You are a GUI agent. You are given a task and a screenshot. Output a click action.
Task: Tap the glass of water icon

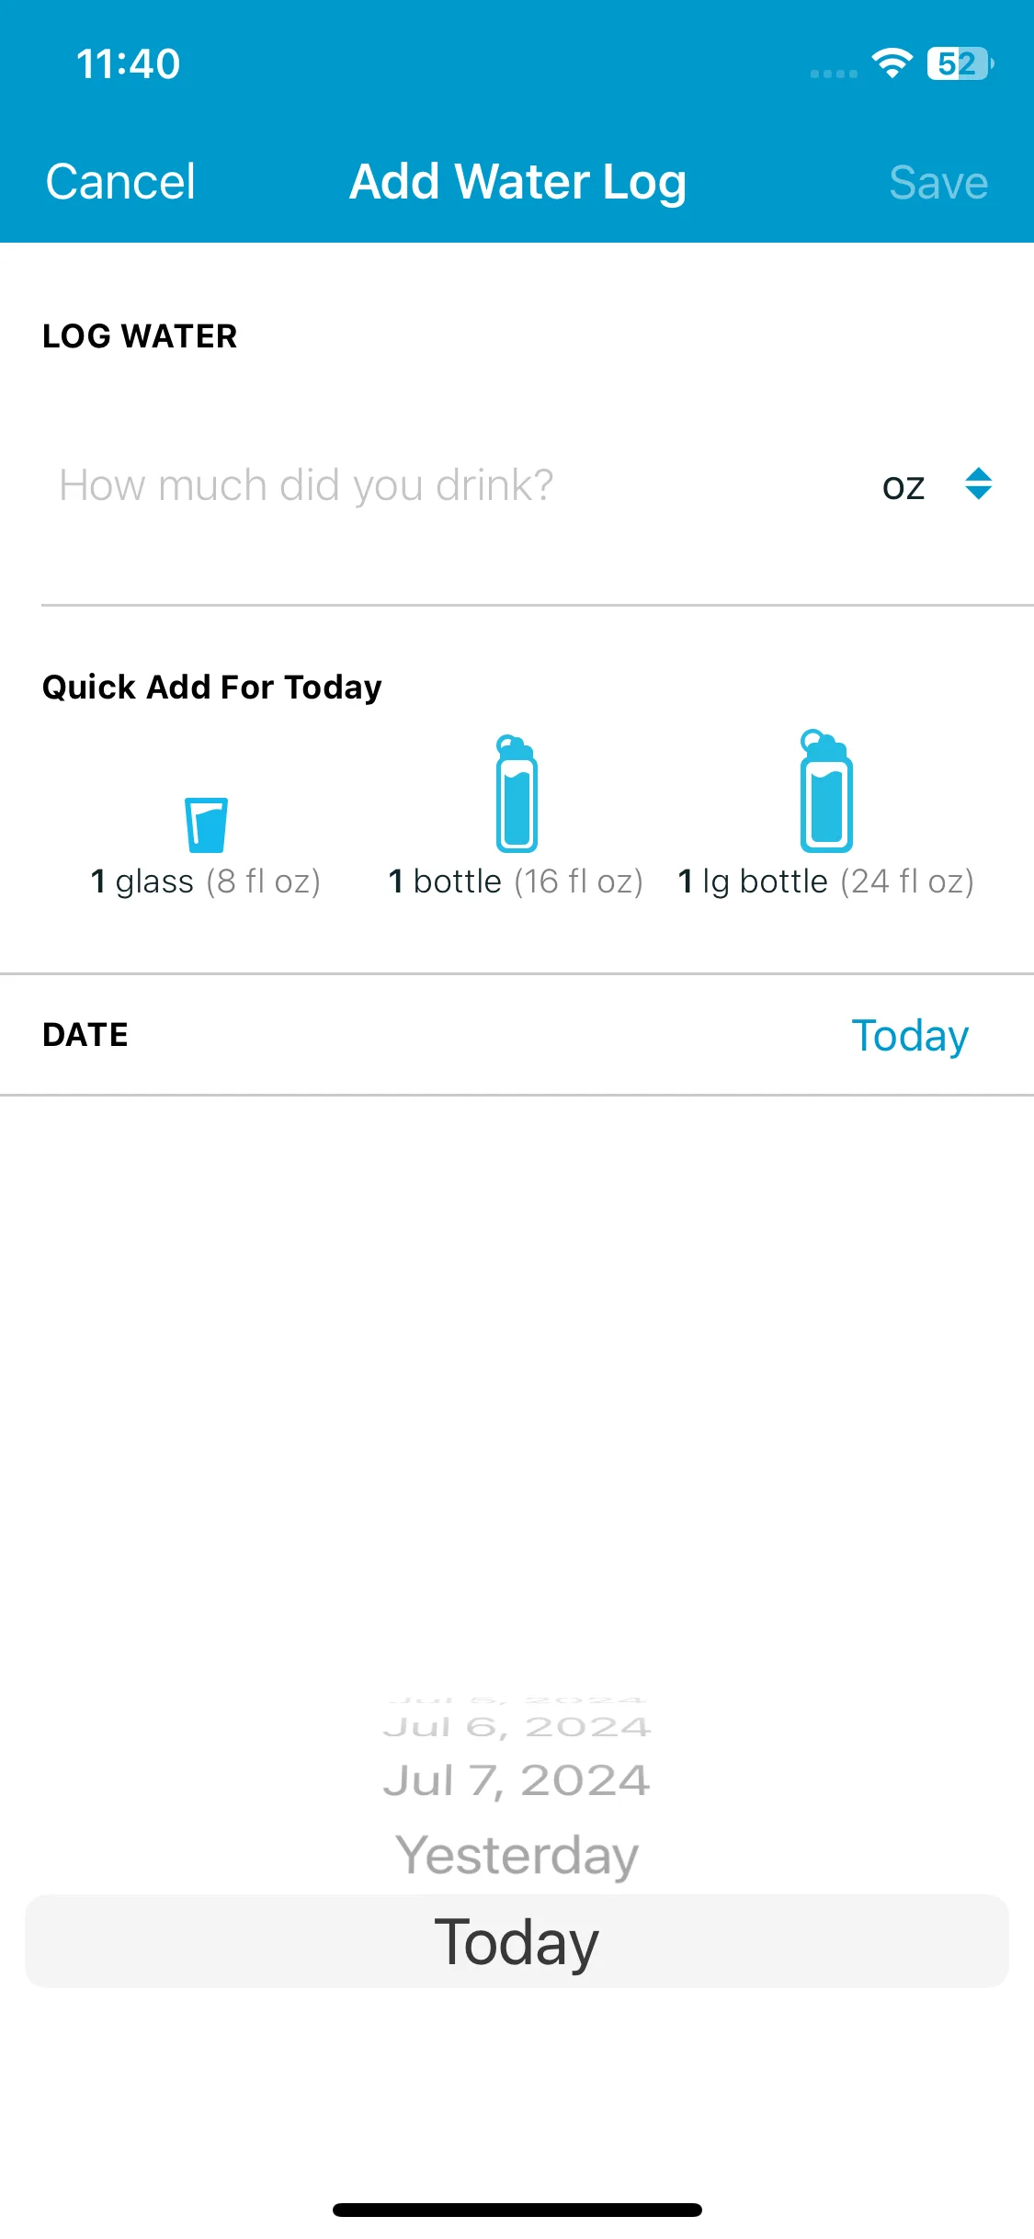click(x=206, y=824)
